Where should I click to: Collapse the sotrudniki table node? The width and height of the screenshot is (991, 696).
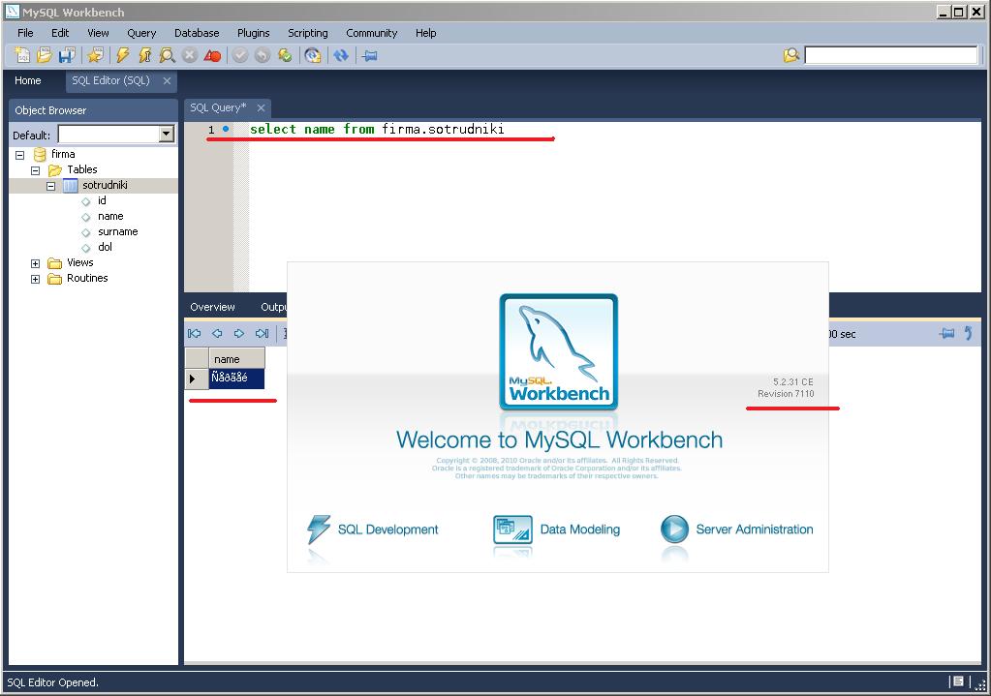(51, 185)
